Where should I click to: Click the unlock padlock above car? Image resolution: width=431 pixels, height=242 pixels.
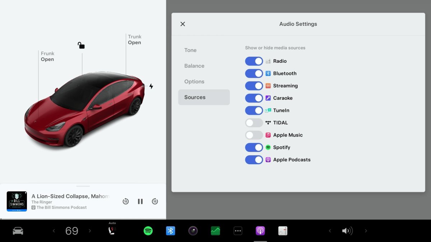pyautogui.click(x=81, y=45)
